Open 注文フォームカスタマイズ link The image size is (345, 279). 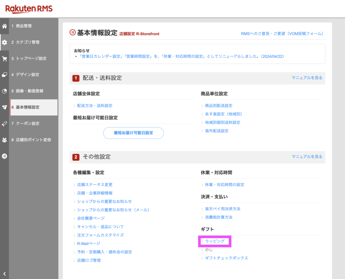point(100,235)
